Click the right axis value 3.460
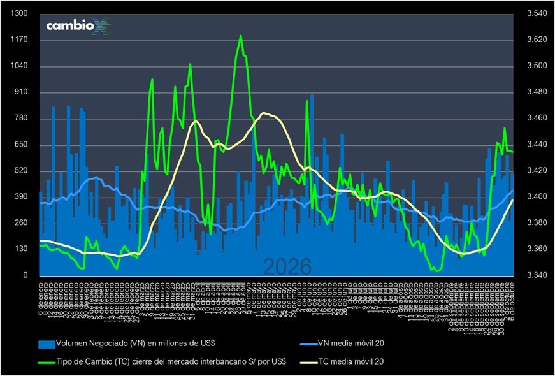 [537, 119]
